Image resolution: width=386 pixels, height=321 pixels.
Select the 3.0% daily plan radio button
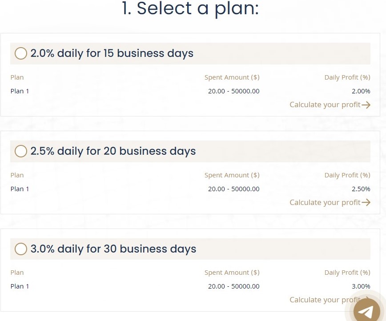point(20,249)
